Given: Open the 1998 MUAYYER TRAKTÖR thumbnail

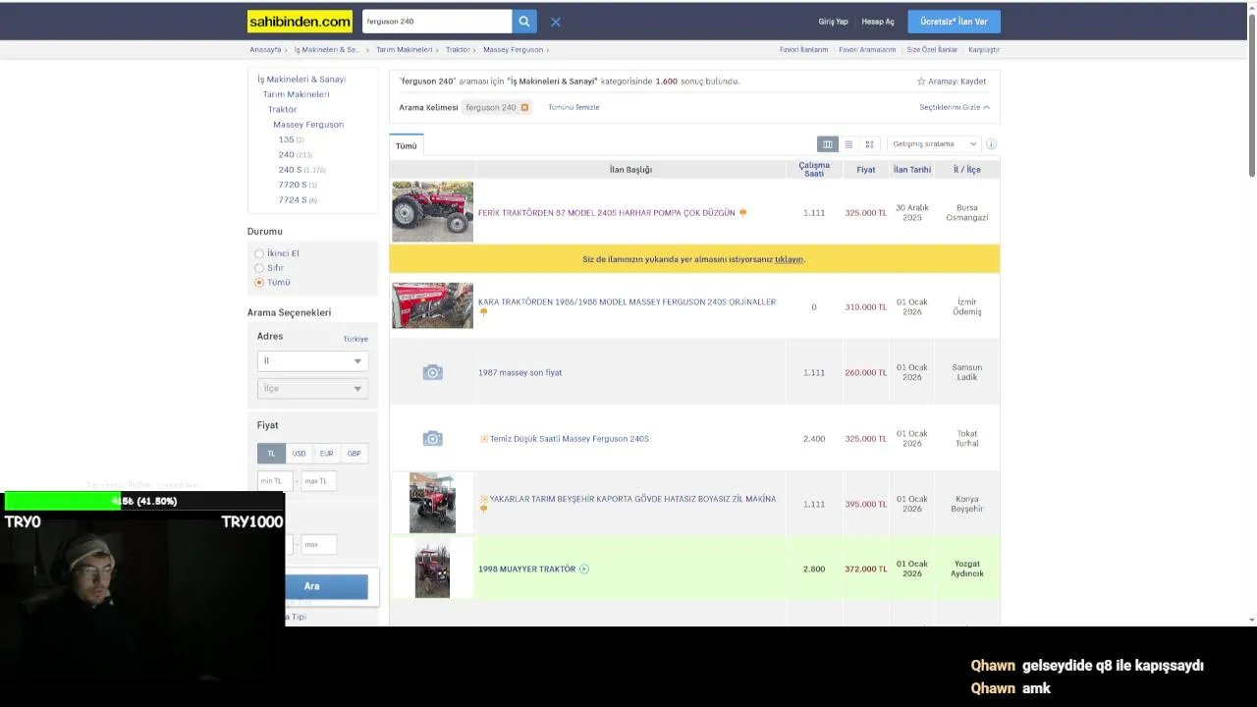Looking at the screenshot, I should 432,569.
